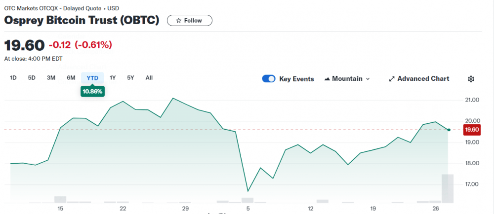494x214 pixels.
Task: Click the 10.86% YTD return badge
Action: pyautogui.click(x=92, y=92)
